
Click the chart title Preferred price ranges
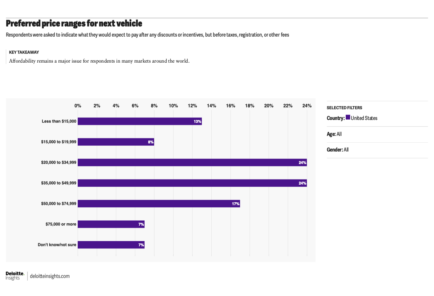coord(74,23)
